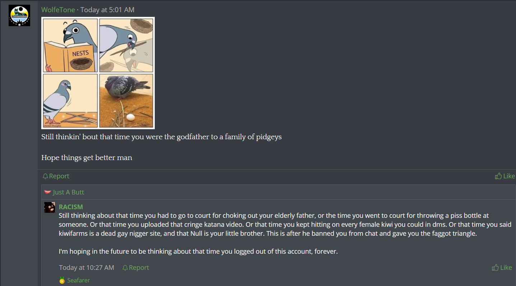Open the Seafarer badge label
This screenshot has height=286, width=516.
pos(78,280)
